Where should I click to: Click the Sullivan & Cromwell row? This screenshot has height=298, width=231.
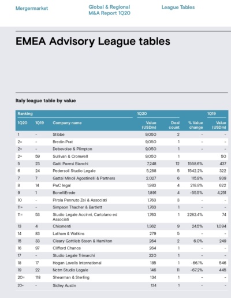click(122, 157)
